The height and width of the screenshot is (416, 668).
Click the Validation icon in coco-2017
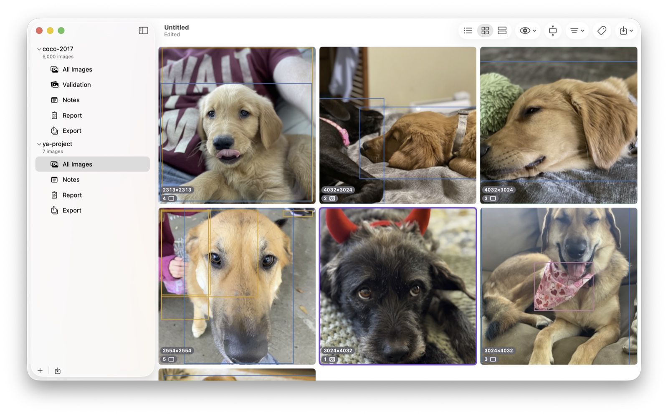[54, 85]
